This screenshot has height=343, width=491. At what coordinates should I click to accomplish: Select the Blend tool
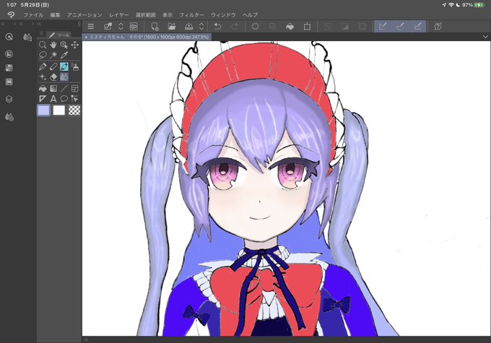pyautogui.click(x=64, y=77)
